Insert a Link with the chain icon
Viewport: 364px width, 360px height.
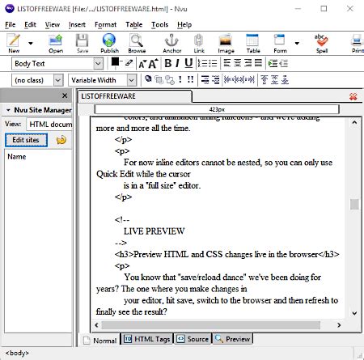click(x=199, y=43)
